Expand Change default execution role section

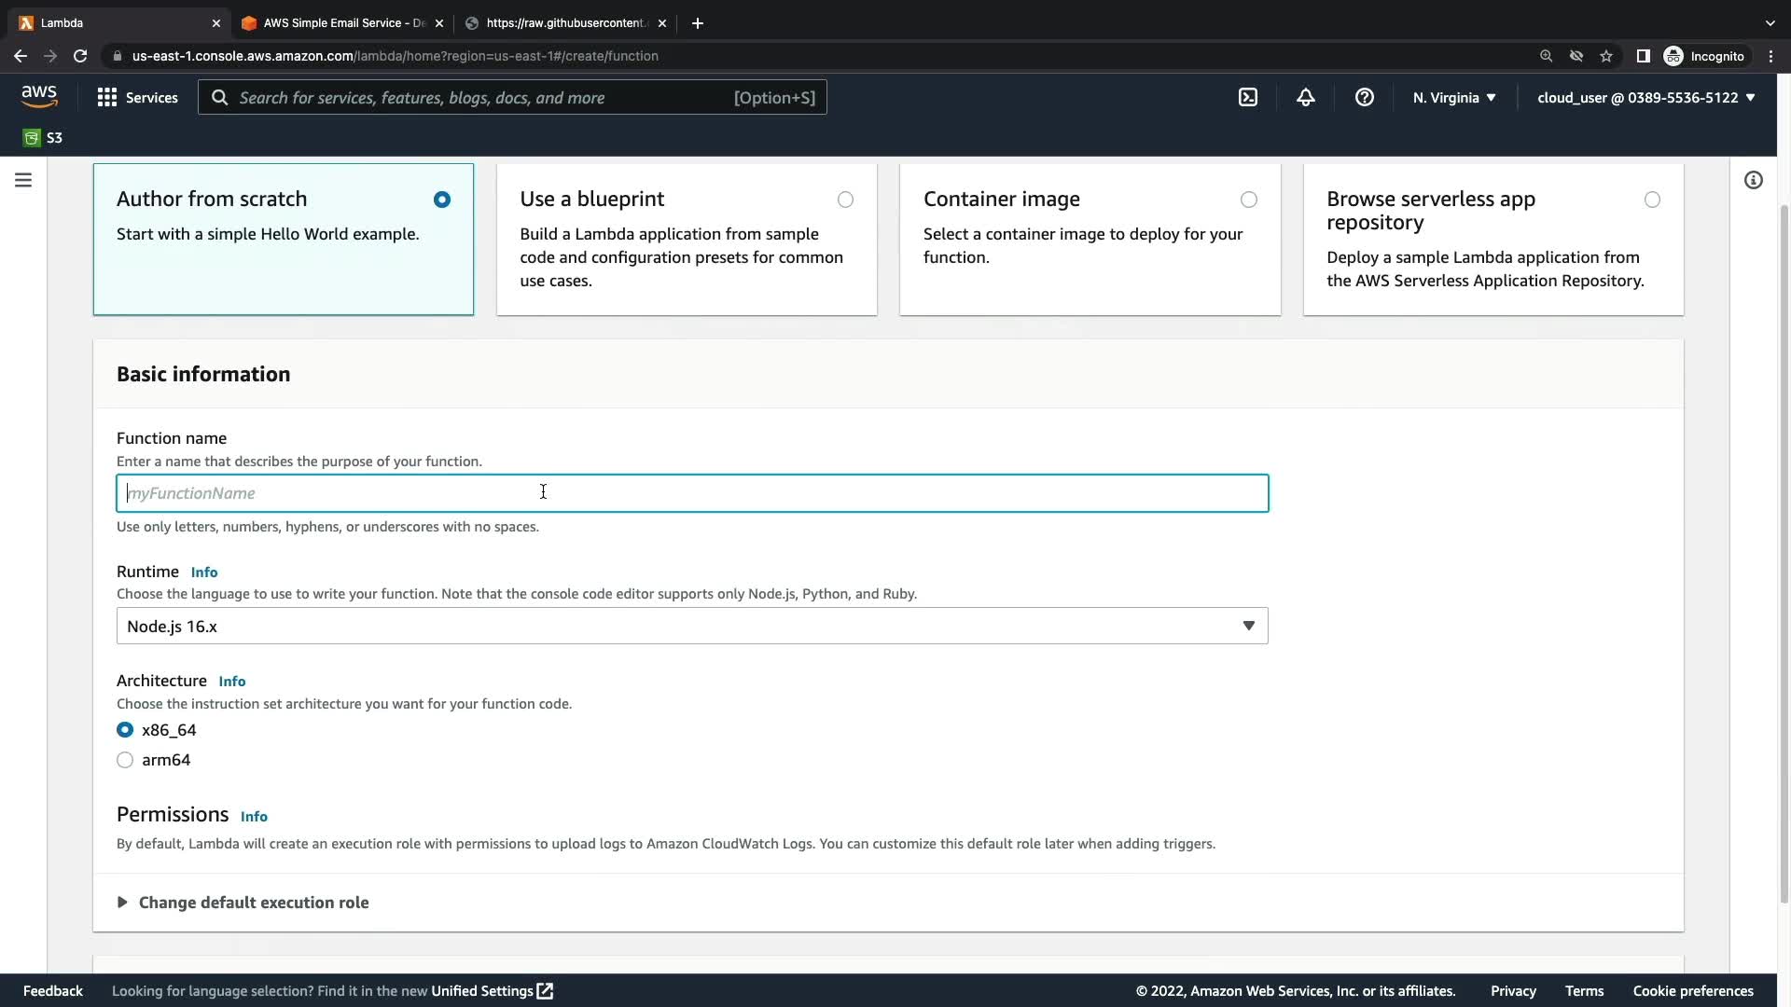point(253,903)
